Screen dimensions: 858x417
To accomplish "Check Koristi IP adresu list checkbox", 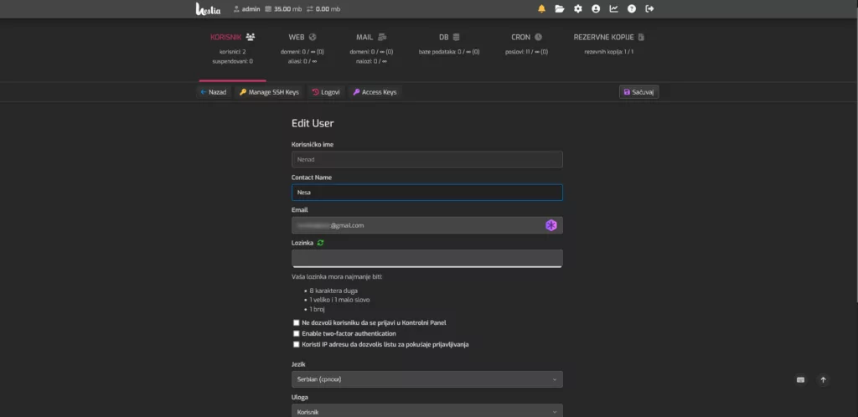I will click(x=297, y=344).
